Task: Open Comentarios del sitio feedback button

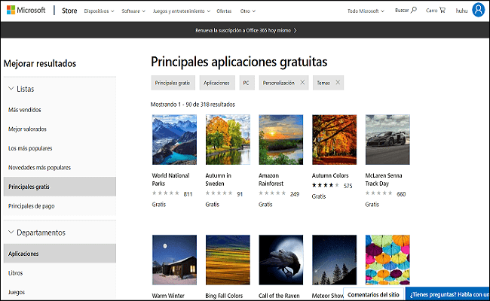Action: [373, 294]
